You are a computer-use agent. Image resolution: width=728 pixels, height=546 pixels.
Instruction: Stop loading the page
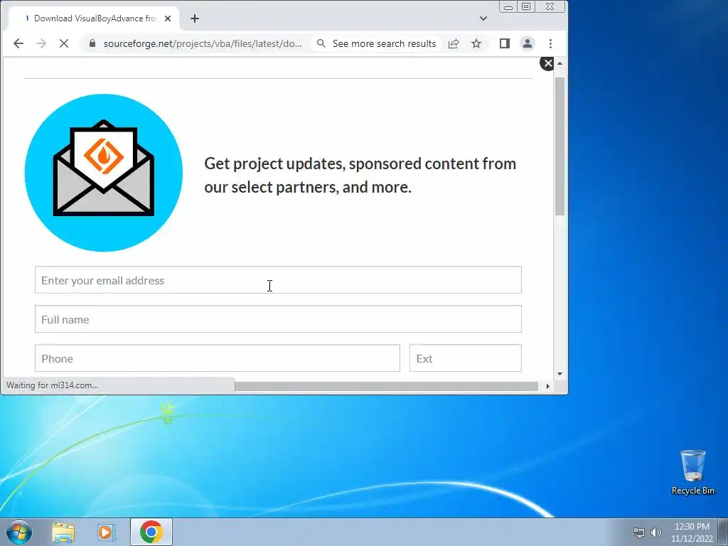click(x=64, y=43)
